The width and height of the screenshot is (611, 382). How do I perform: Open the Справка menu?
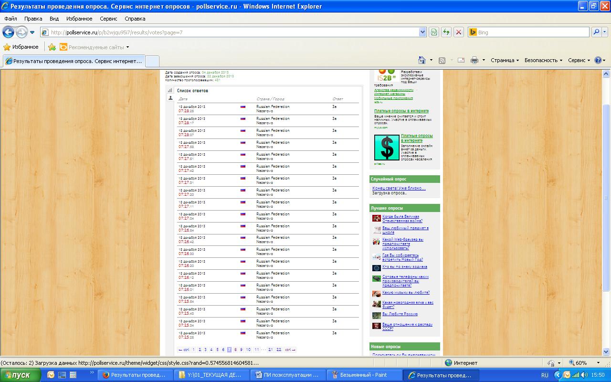(x=135, y=19)
